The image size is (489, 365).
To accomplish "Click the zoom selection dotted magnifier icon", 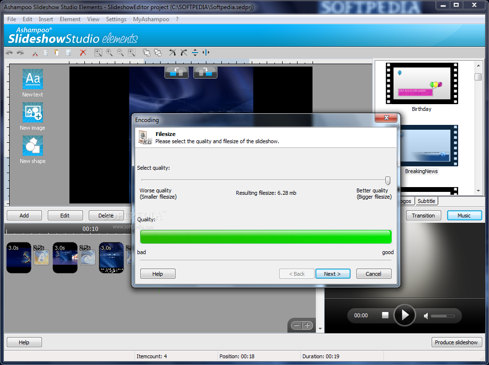I will pyautogui.click(x=132, y=53).
